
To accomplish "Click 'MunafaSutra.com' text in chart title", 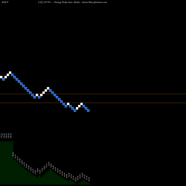I will tap(97, 2).
